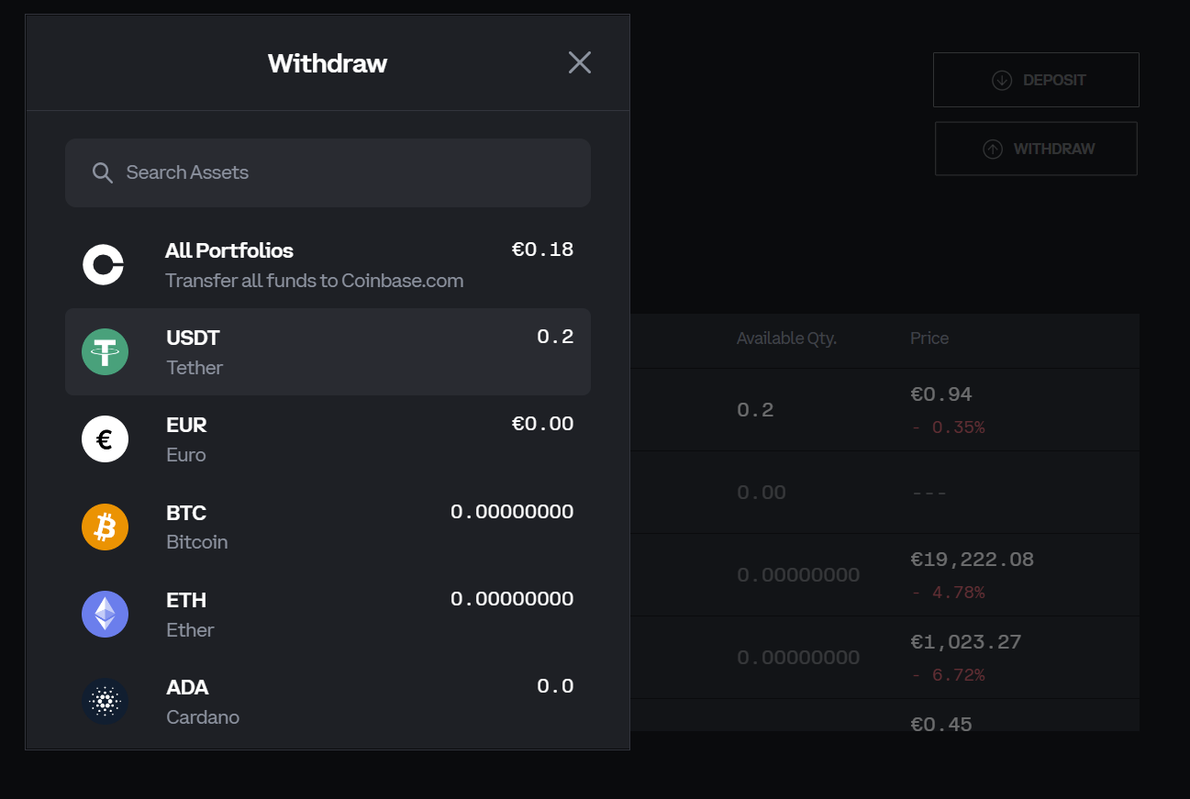This screenshot has height=799, width=1190.
Task: Pick the BTC Bitcoin asset row
Action: tap(328, 527)
